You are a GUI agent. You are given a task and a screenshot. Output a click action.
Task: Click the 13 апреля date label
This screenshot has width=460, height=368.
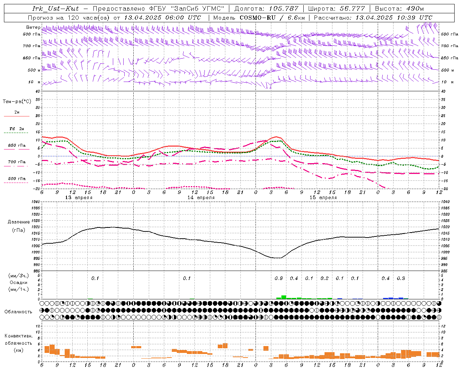click(79, 198)
